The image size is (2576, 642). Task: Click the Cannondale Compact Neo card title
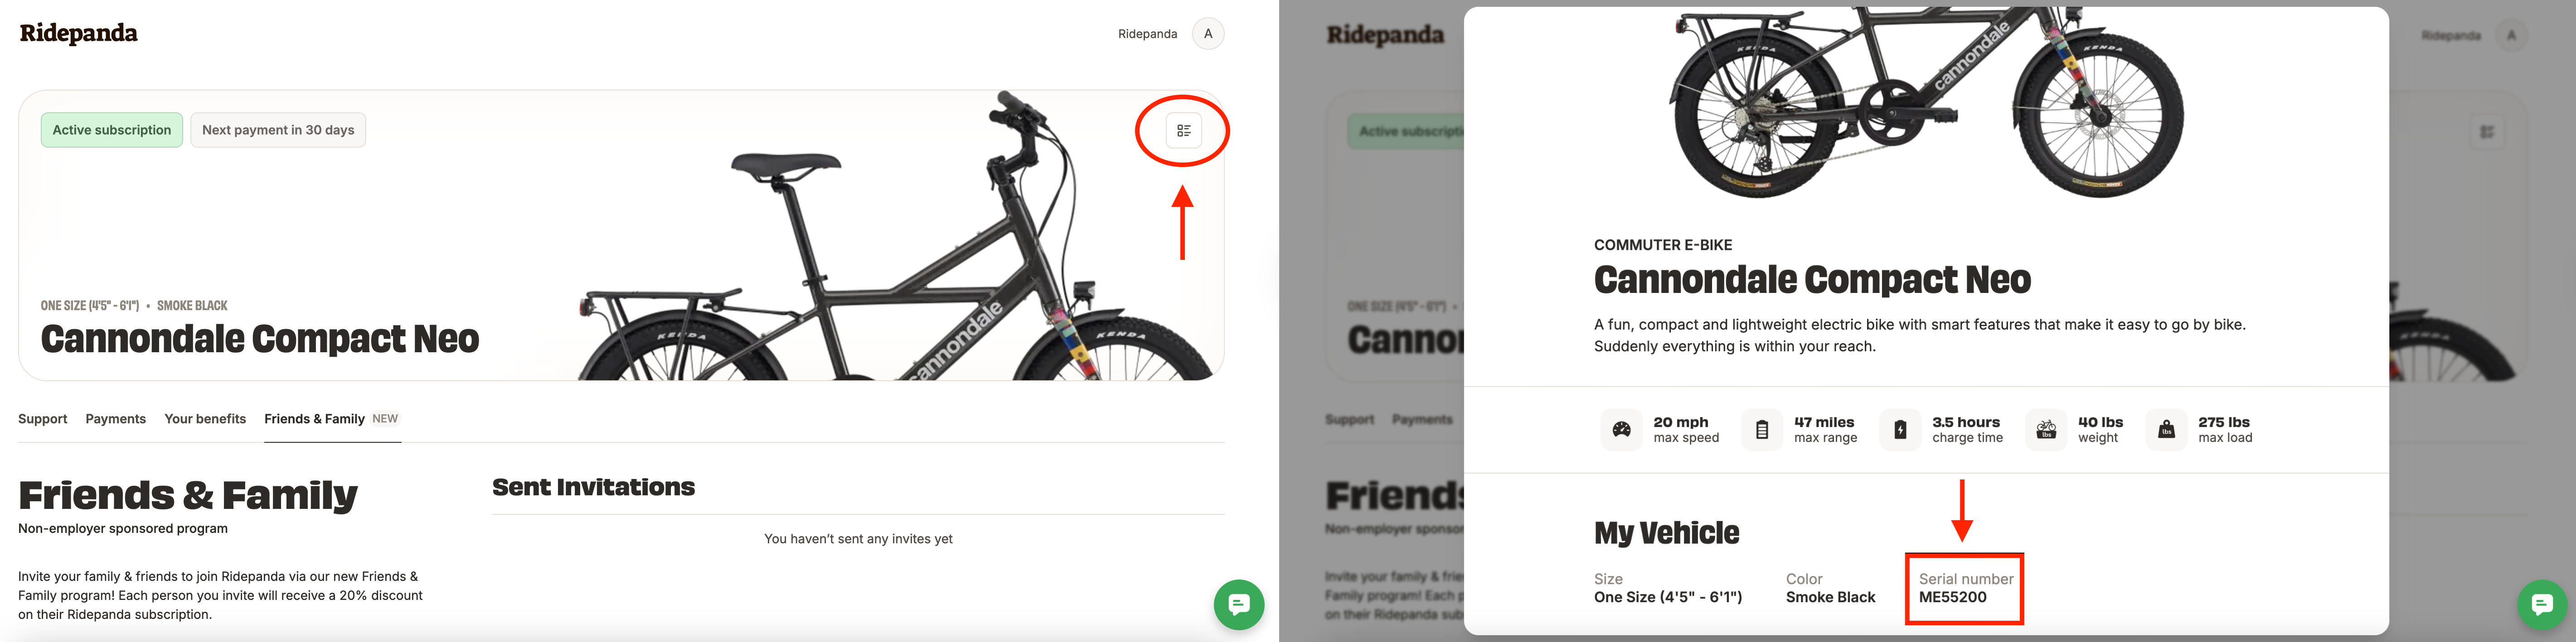(x=260, y=339)
